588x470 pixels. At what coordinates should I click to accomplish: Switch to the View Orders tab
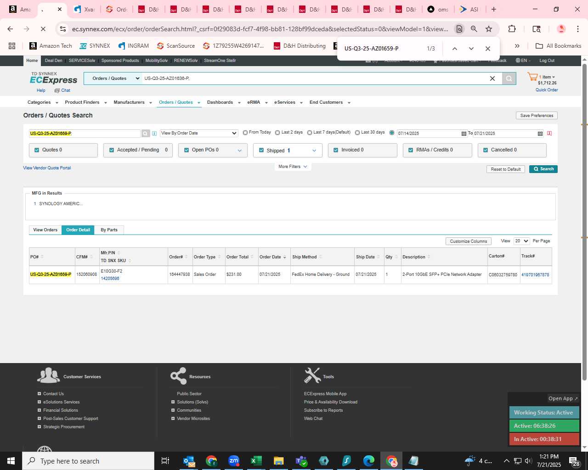coord(45,230)
